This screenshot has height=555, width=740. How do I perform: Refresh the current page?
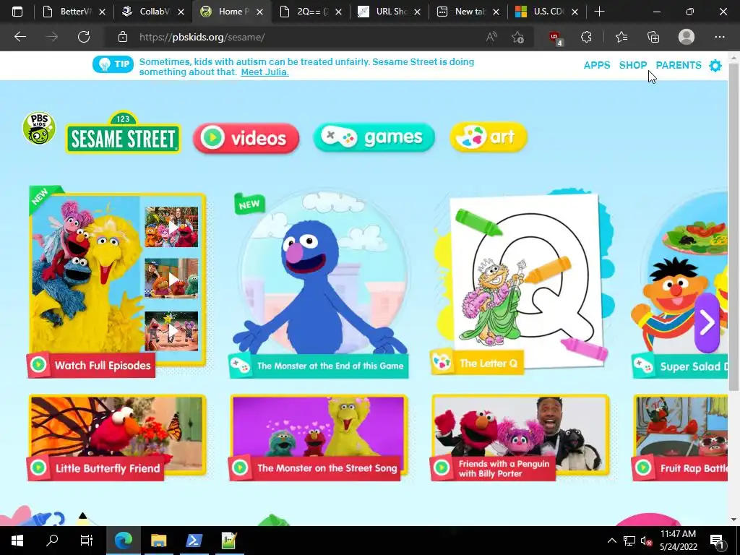tap(84, 37)
